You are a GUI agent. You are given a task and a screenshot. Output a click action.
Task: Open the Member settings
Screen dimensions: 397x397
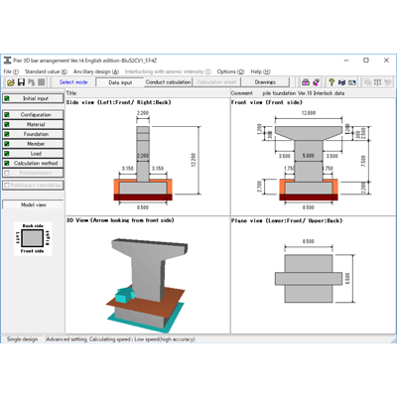point(33,144)
